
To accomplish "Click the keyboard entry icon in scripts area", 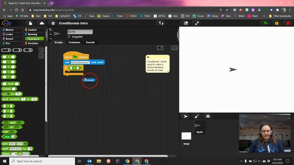I will 175,48.
